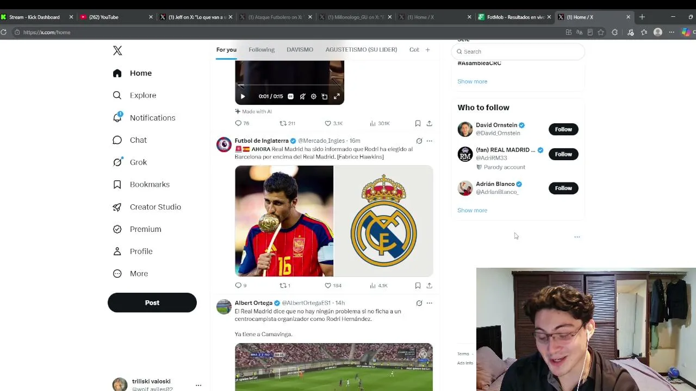This screenshot has height=391, width=696.
Task: Click the Albert Ortega account name
Action: pyautogui.click(x=253, y=303)
